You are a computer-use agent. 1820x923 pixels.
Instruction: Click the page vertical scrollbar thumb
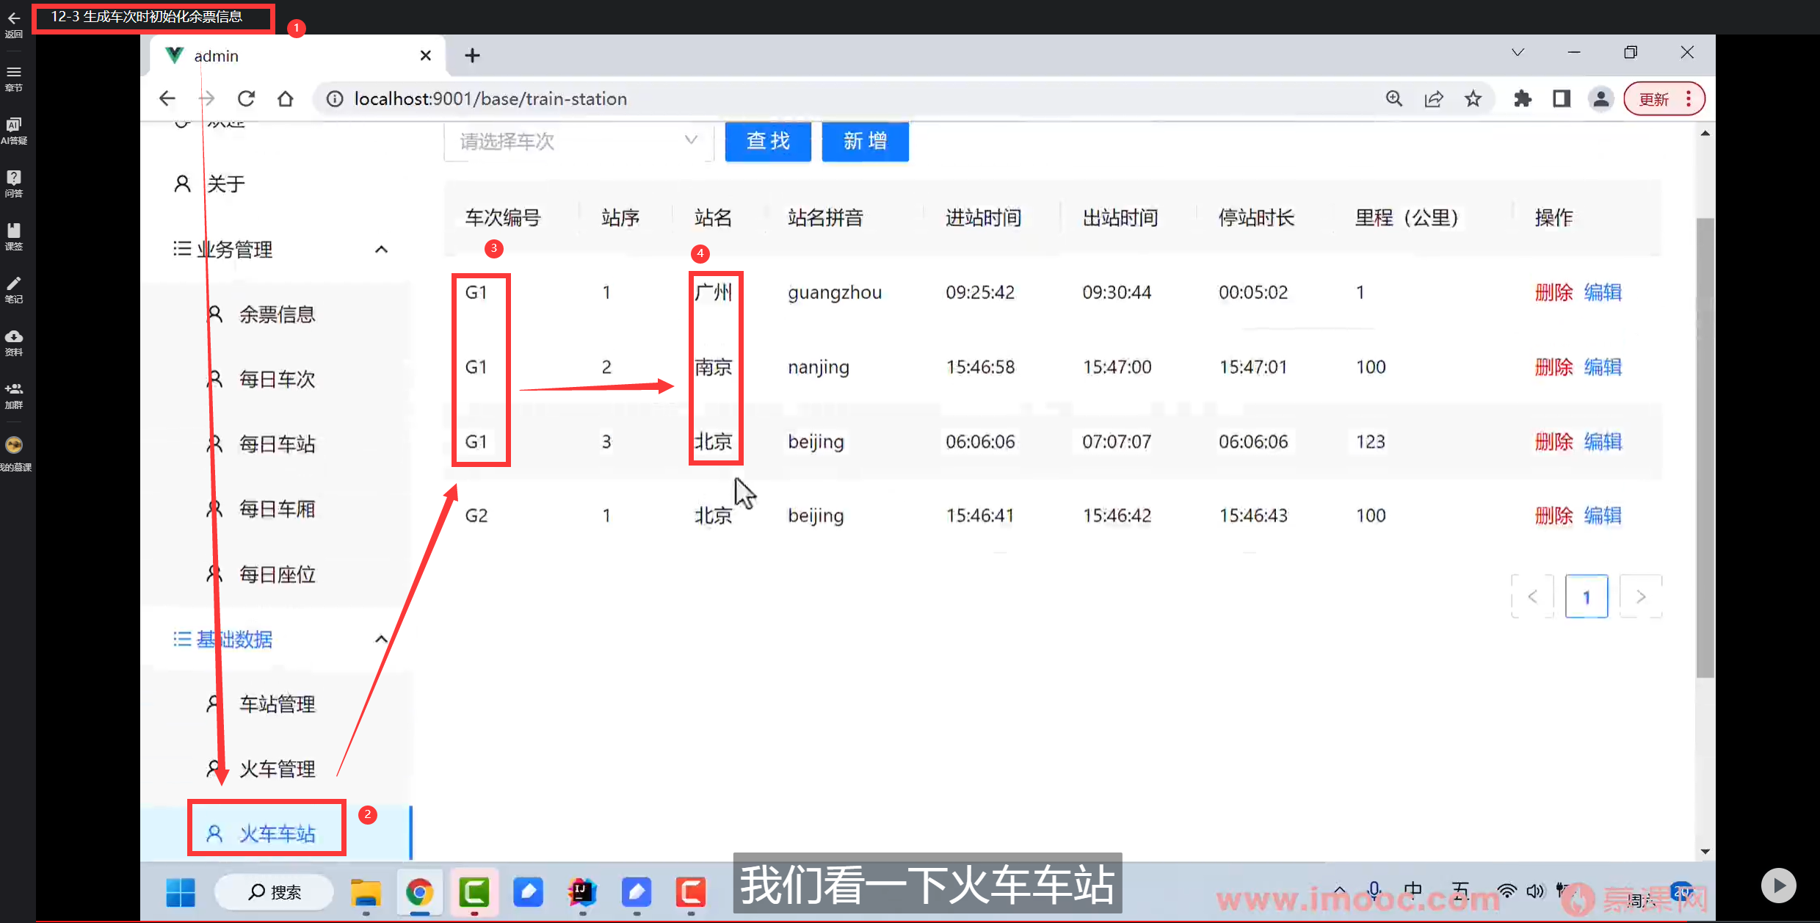pyautogui.click(x=1705, y=448)
